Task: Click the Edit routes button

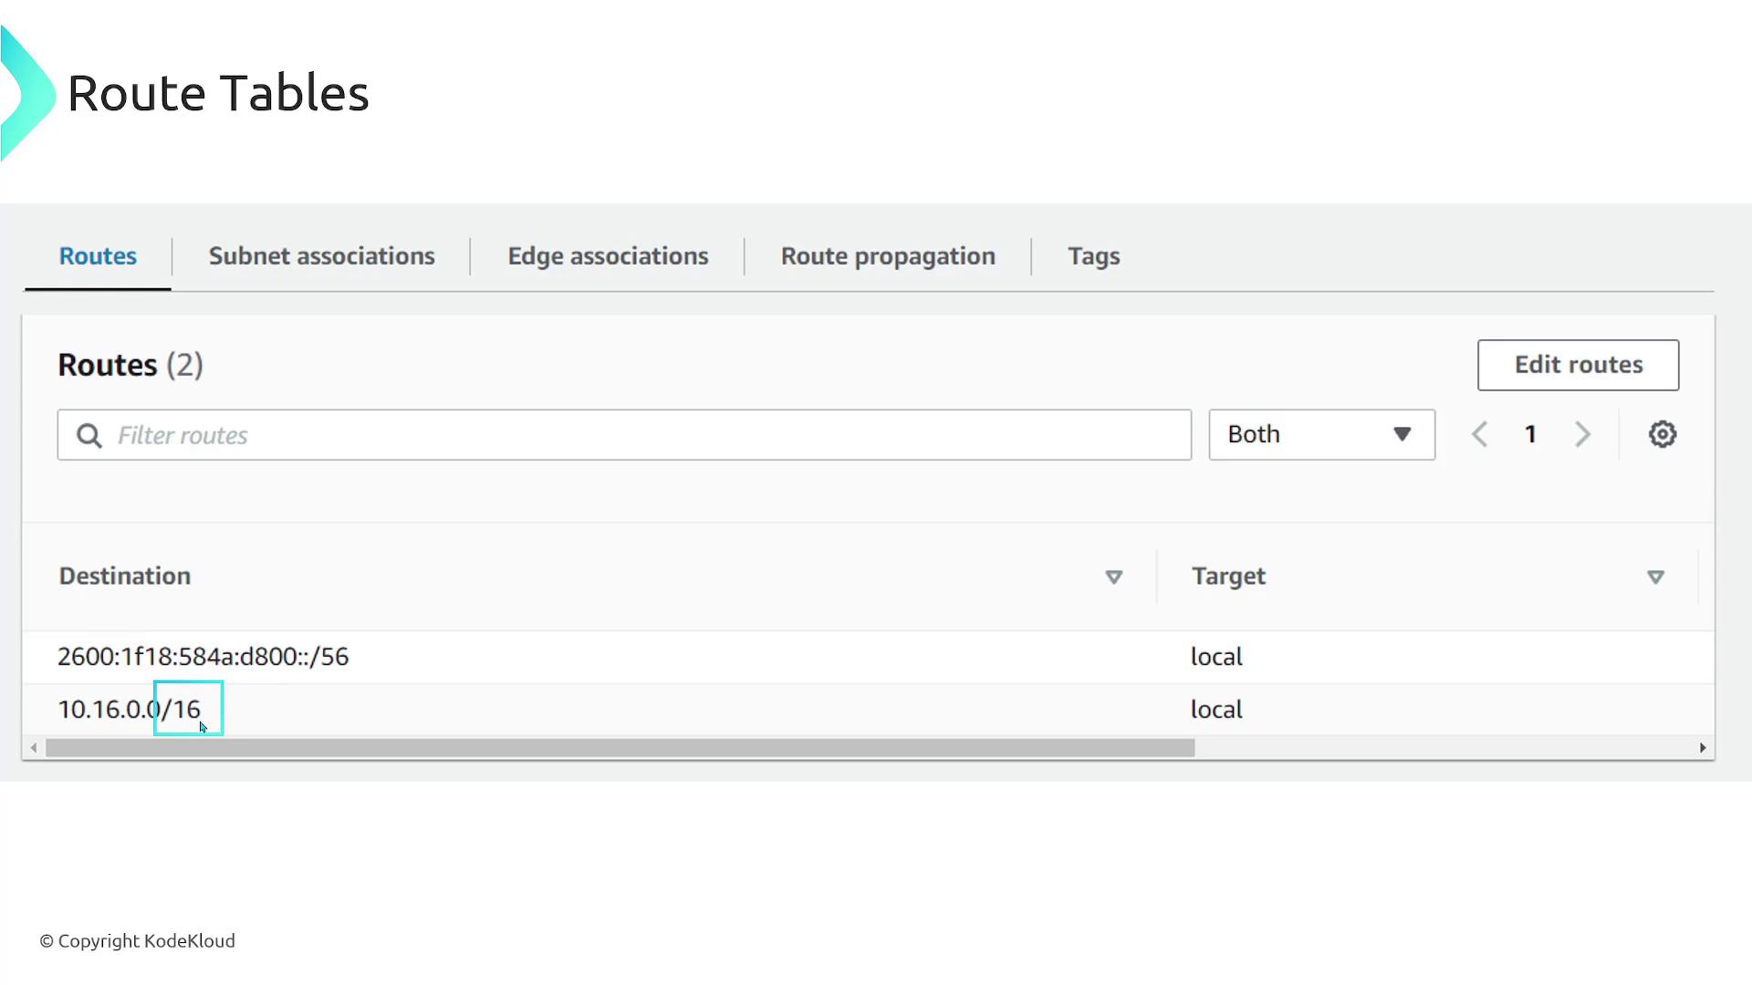Action: [1578, 365]
